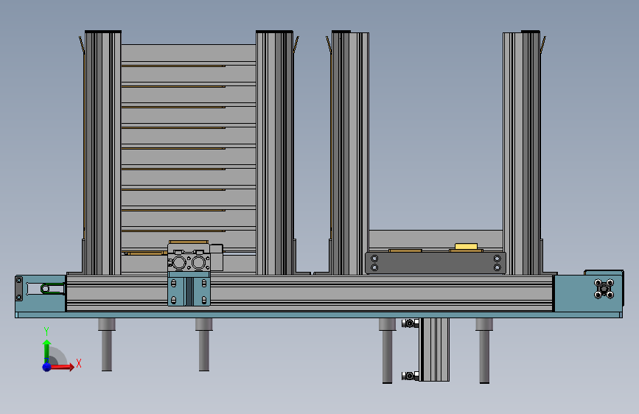Select the thin teal base plate
639x414 pixels.
tap(318, 315)
